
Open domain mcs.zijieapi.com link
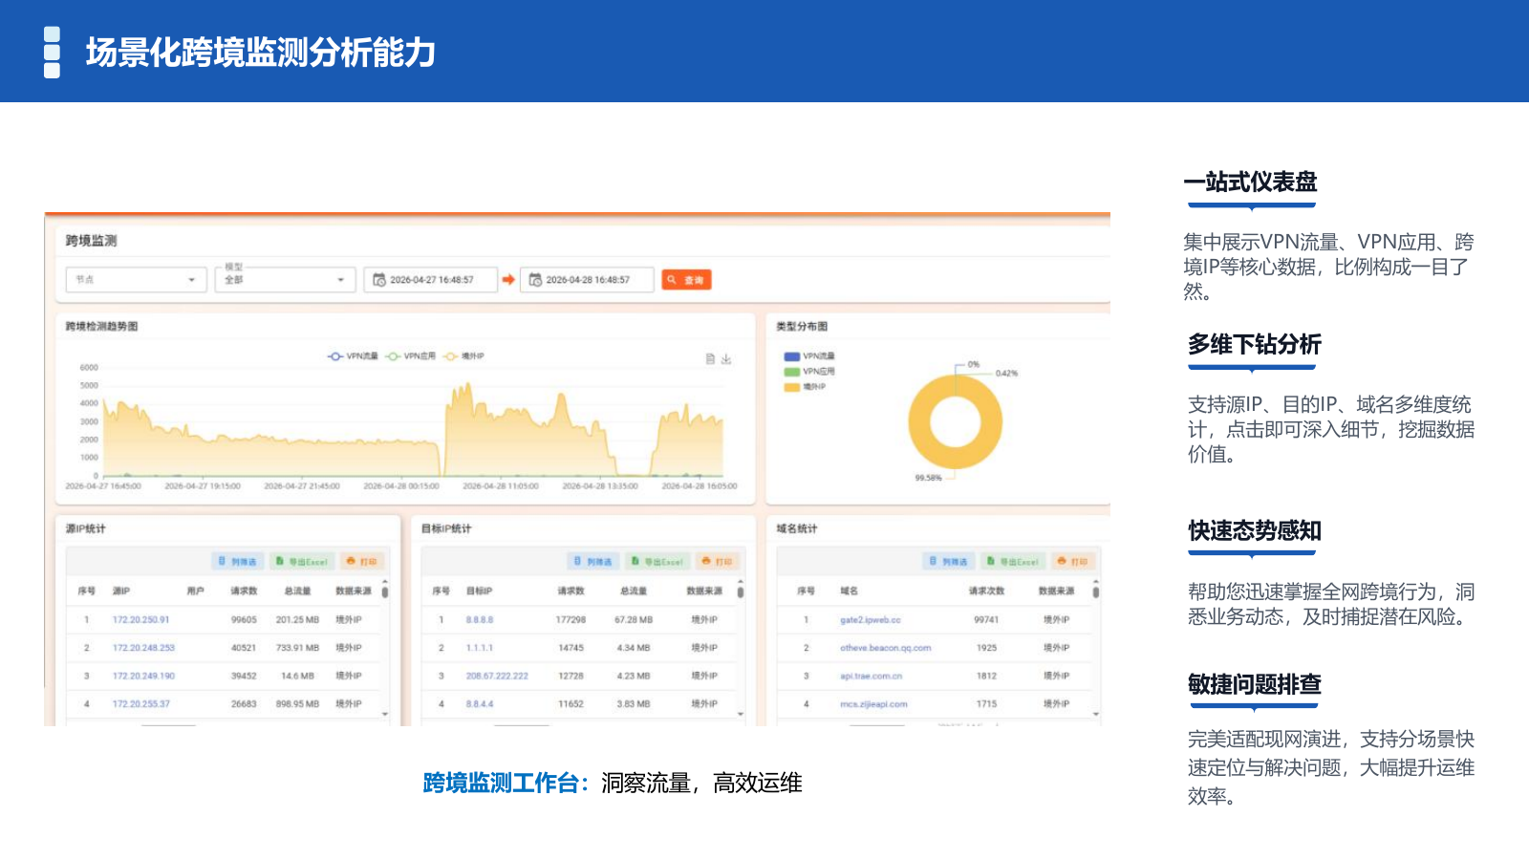click(874, 704)
